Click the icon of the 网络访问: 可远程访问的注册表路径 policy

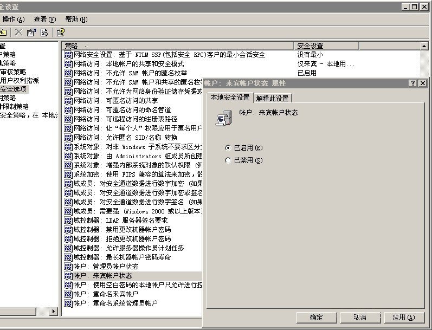tap(68, 119)
